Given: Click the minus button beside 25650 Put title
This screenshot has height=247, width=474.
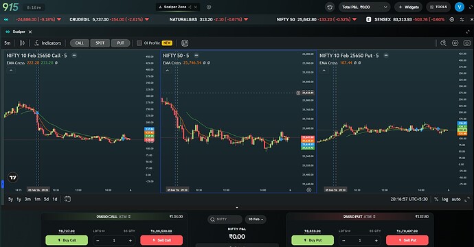Looking at the screenshot, I should pyautogui.click(x=386, y=56).
